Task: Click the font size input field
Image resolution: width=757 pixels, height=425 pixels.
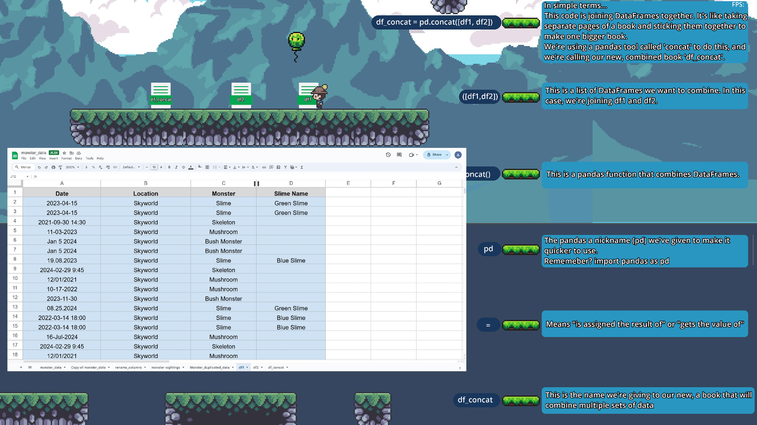Action: (x=154, y=167)
